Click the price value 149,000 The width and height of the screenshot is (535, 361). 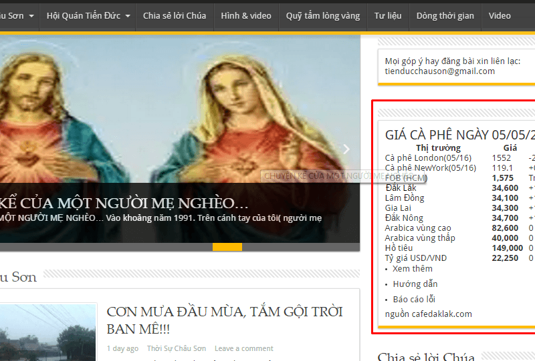[x=508, y=248]
